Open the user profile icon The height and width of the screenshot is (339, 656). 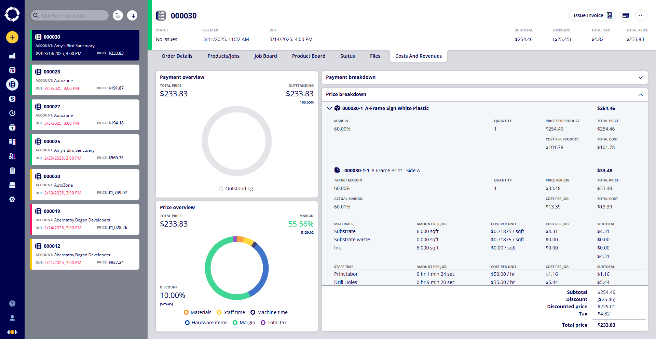point(12,318)
